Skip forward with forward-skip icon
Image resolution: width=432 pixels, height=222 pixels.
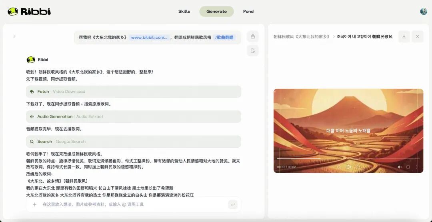click(x=358, y=167)
